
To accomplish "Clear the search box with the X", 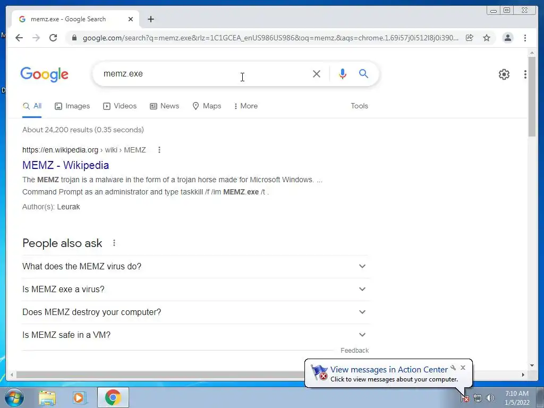I will tap(317, 73).
